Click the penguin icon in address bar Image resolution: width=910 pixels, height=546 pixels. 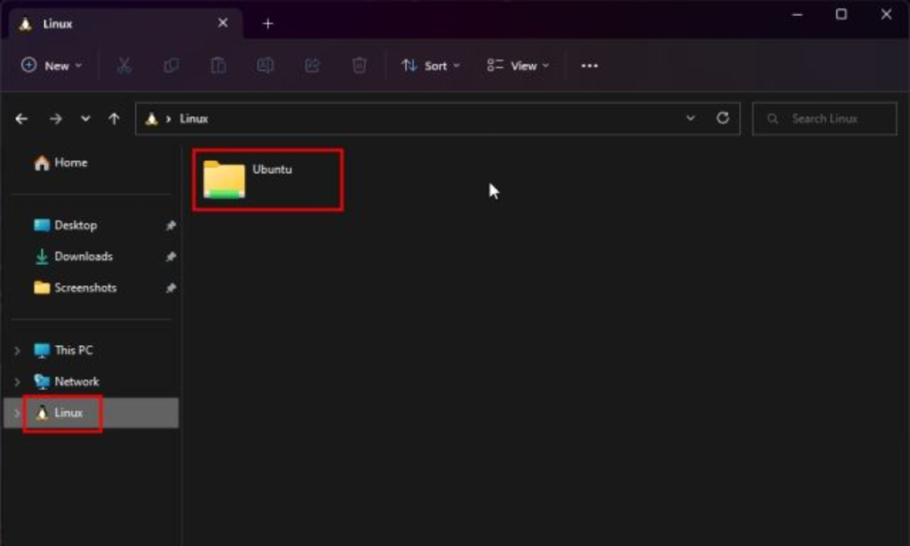pos(151,119)
